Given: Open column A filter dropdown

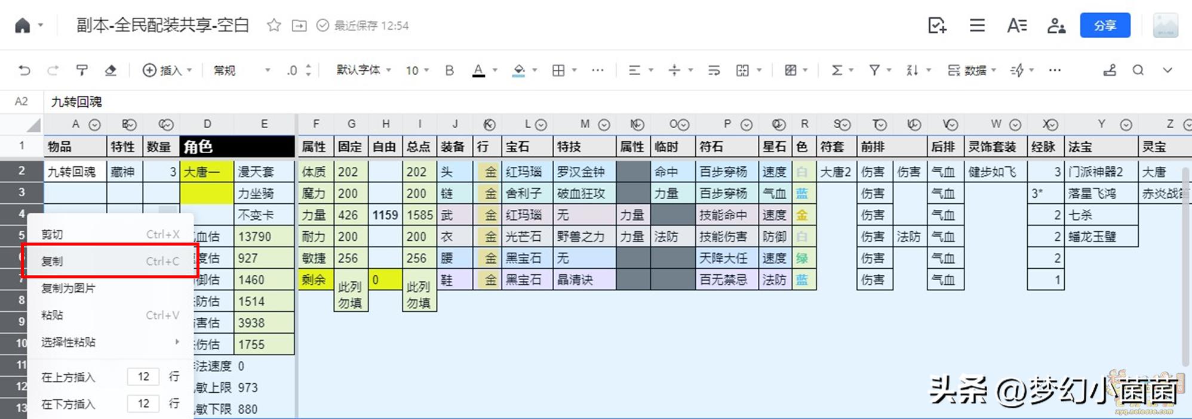Looking at the screenshot, I should coord(94,125).
